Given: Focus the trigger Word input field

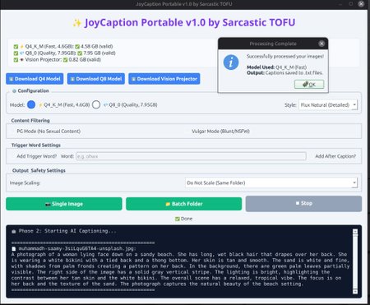Looking at the screenshot, I should click(x=191, y=156).
